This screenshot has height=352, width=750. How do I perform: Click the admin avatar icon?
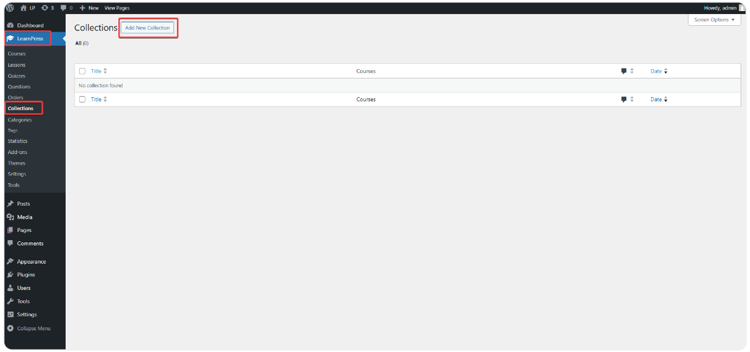(742, 8)
